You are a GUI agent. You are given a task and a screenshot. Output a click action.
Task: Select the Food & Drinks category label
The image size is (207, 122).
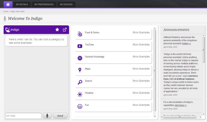pos(92,32)
